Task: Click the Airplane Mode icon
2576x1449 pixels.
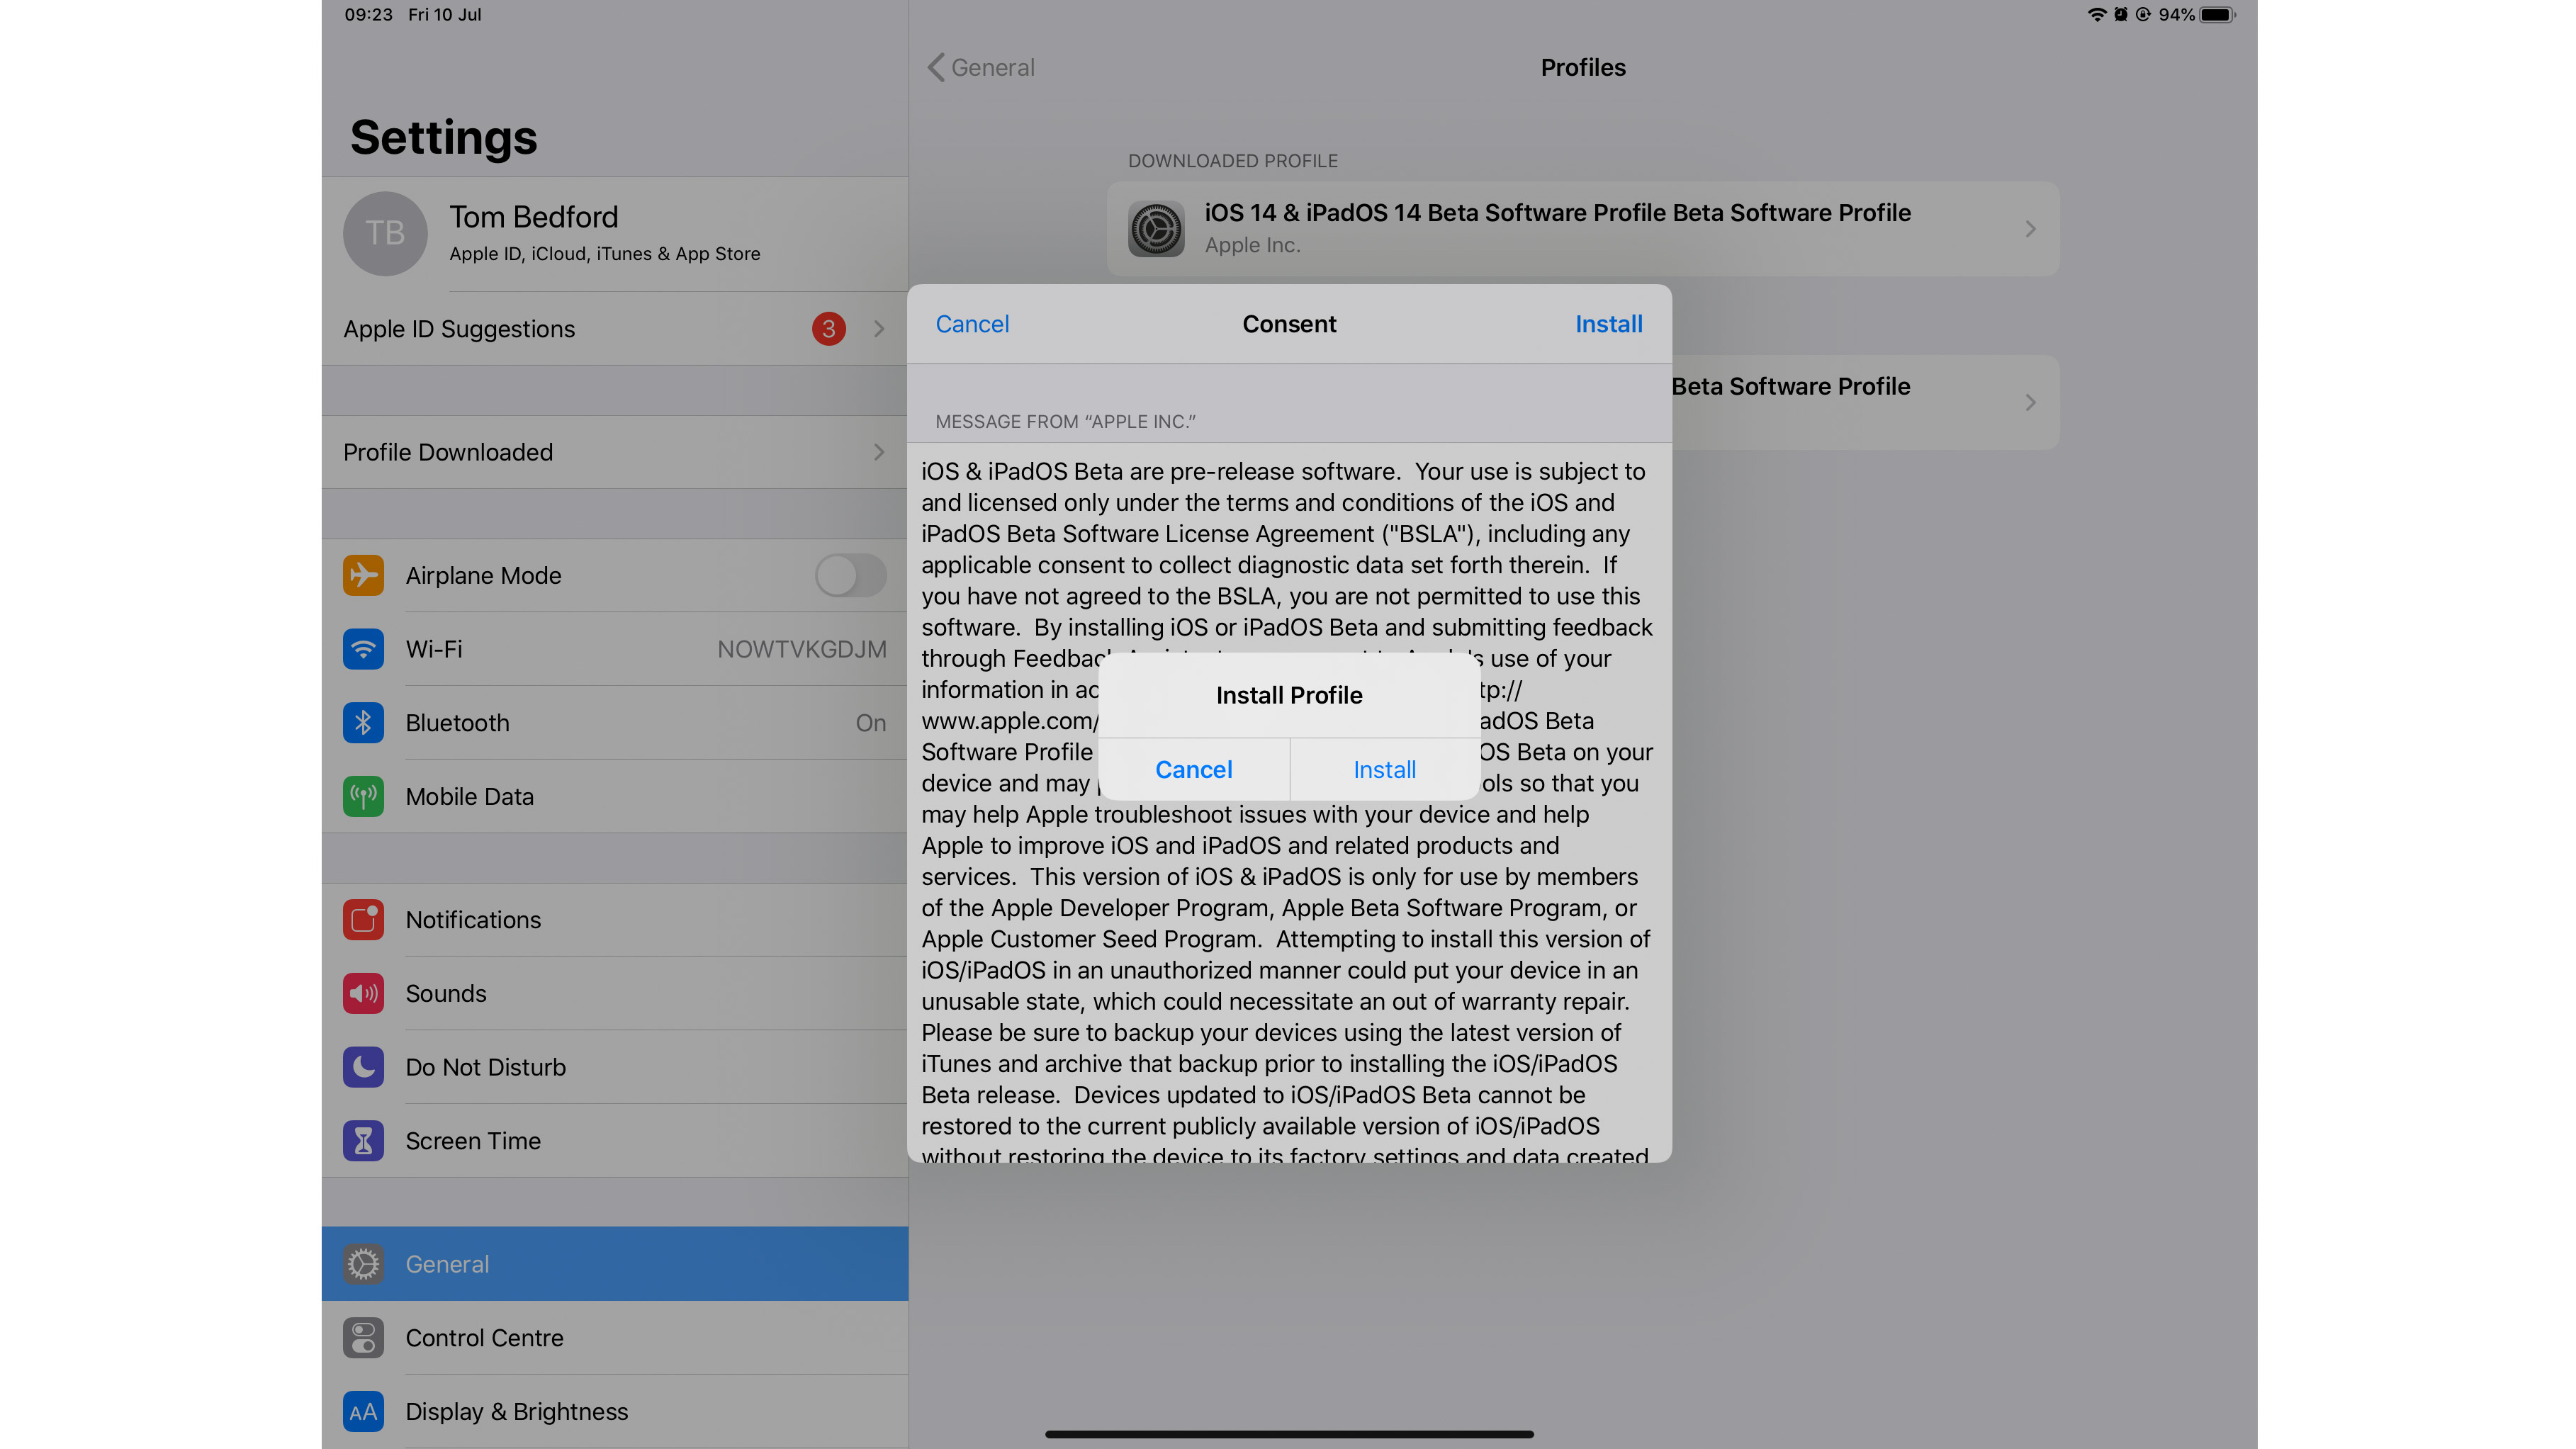Action: [363, 575]
